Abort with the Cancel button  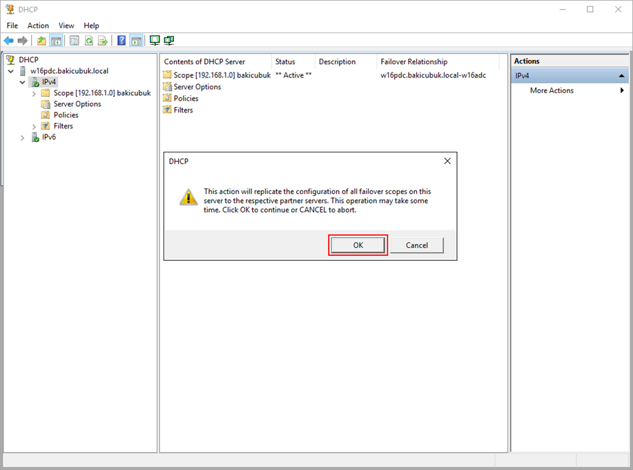(x=417, y=245)
